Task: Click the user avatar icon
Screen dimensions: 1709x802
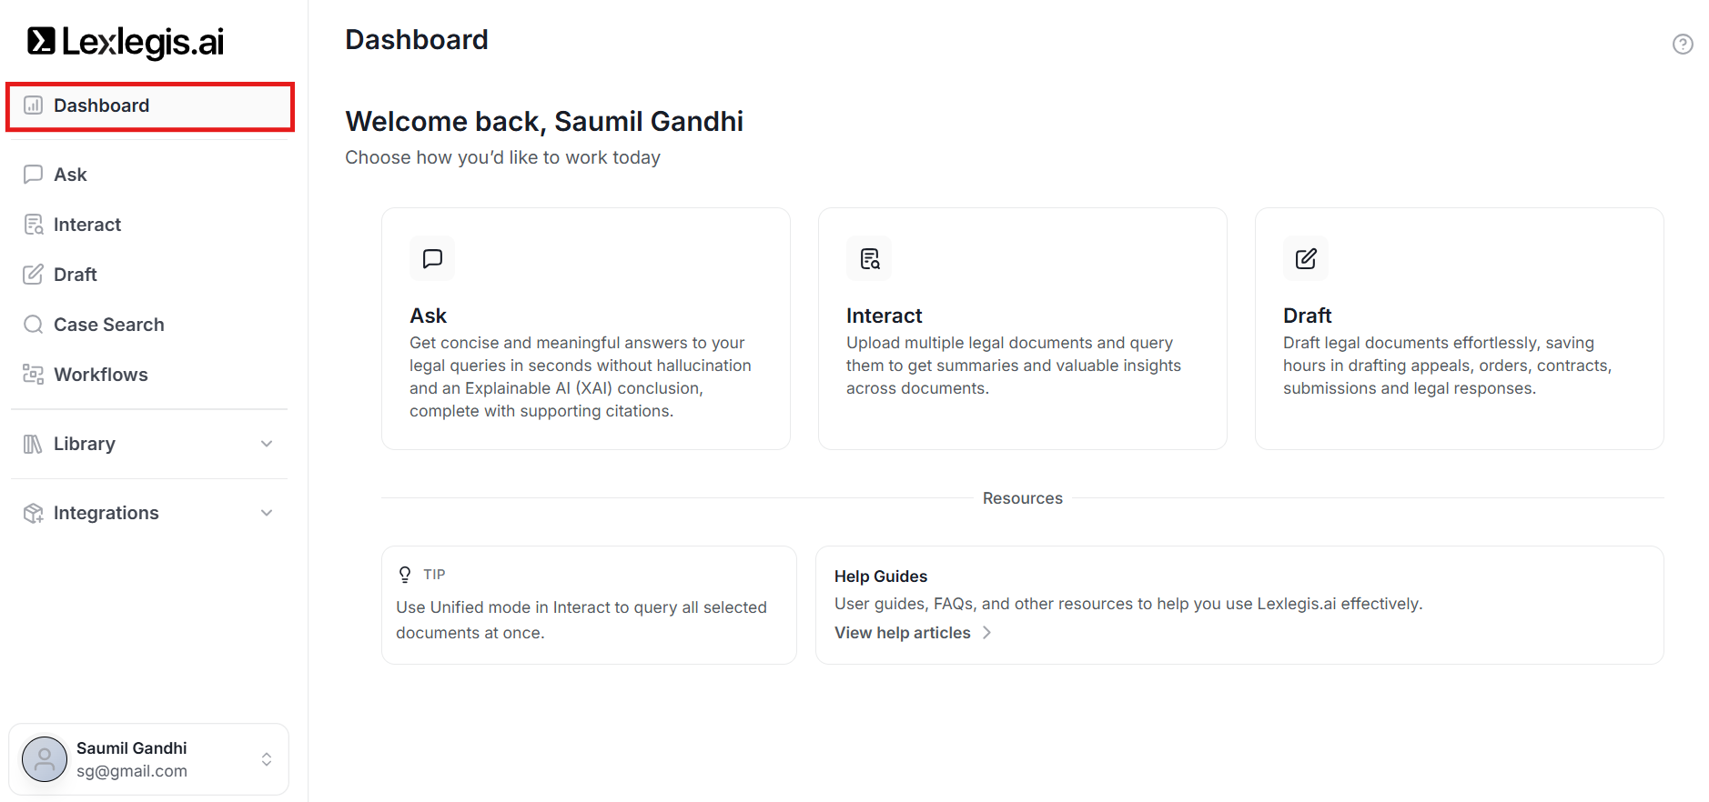Action: tap(45, 759)
